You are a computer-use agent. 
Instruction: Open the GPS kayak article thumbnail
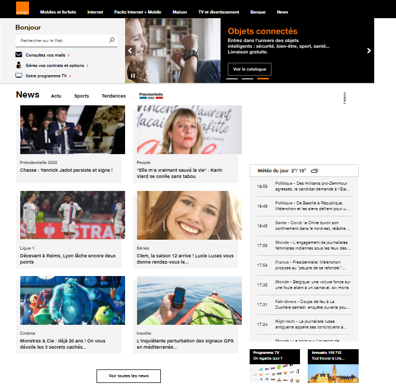189,300
